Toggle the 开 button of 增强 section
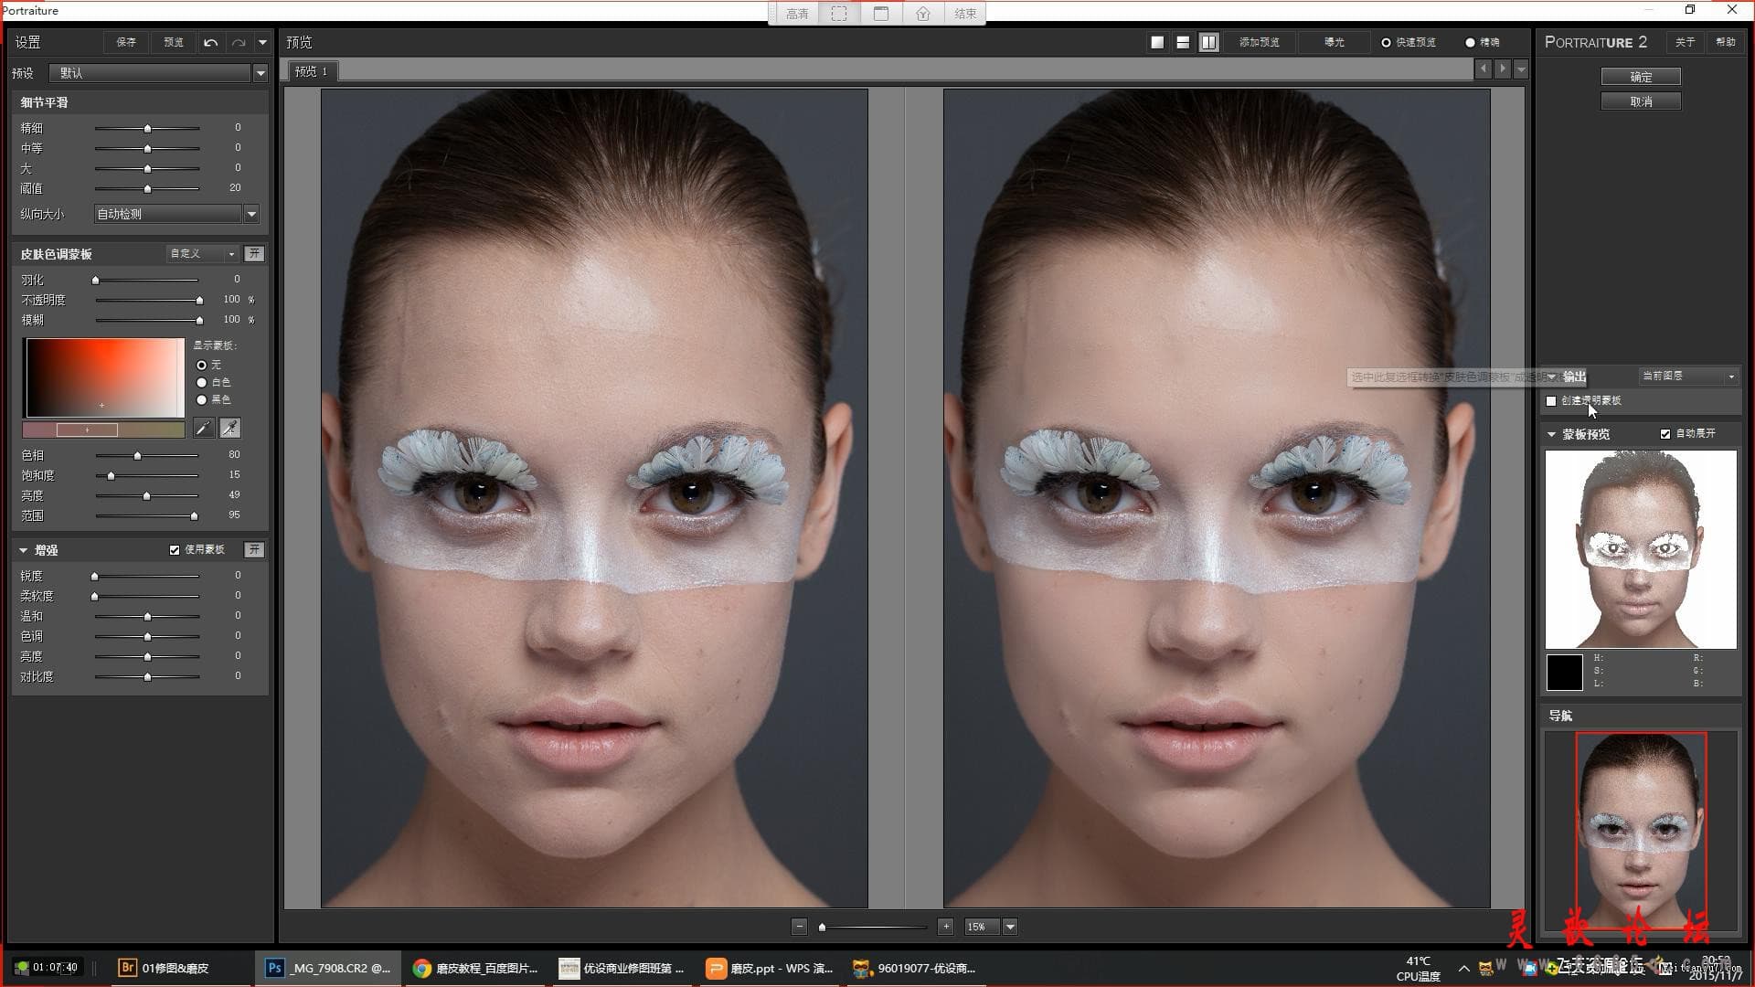The width and height of the screenshot is (1755, 987). (x=254, y=550)
